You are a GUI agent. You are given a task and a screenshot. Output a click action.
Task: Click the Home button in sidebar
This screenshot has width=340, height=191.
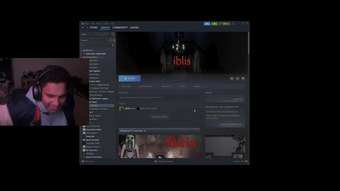[x=95, y=34]
